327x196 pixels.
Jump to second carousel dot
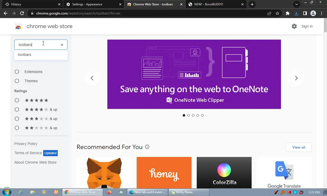pyautogui.click(x=189, y=115)
